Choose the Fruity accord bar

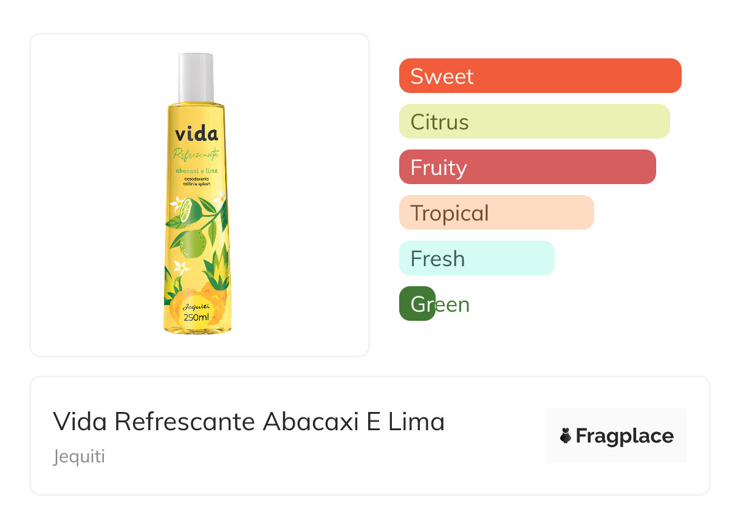pyautogui.click(x=527, y=167)
